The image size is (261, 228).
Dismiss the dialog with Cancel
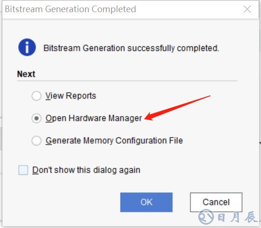pos(216,202)
